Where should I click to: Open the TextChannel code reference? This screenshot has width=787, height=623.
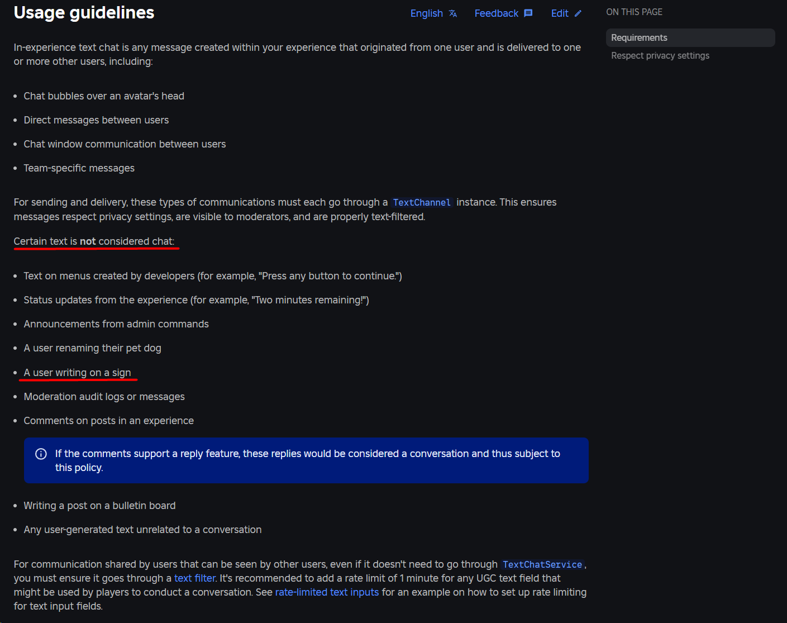coord(422,202)
